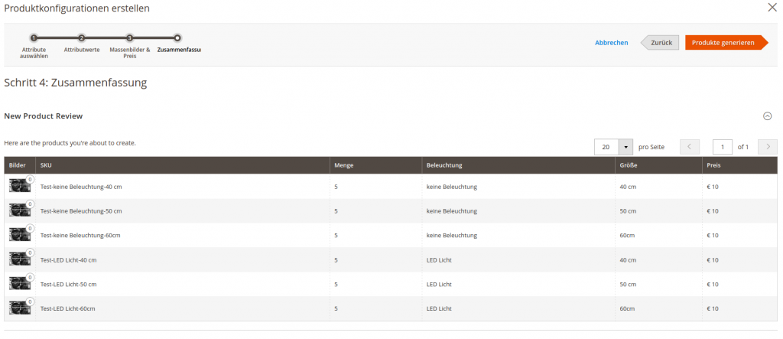
Task: Click the page number input field
Action: point(722,147)
